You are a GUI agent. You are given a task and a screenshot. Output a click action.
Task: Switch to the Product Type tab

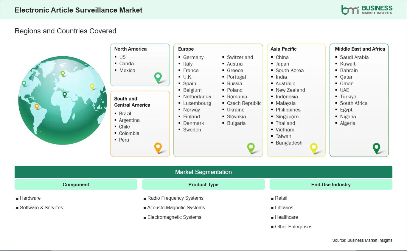203,184
